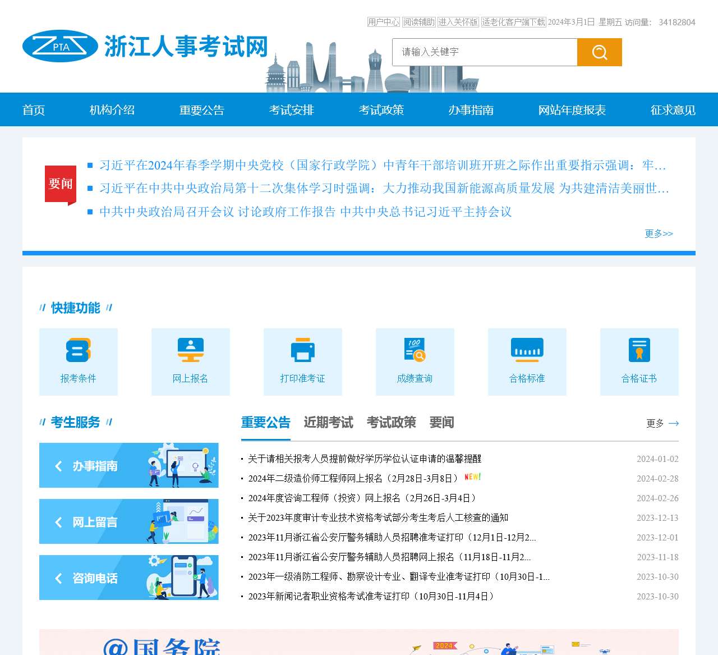Open 考试安排 in the navigation bar
Viewport: 718px width, 655px height.
(x=291, y=110)
